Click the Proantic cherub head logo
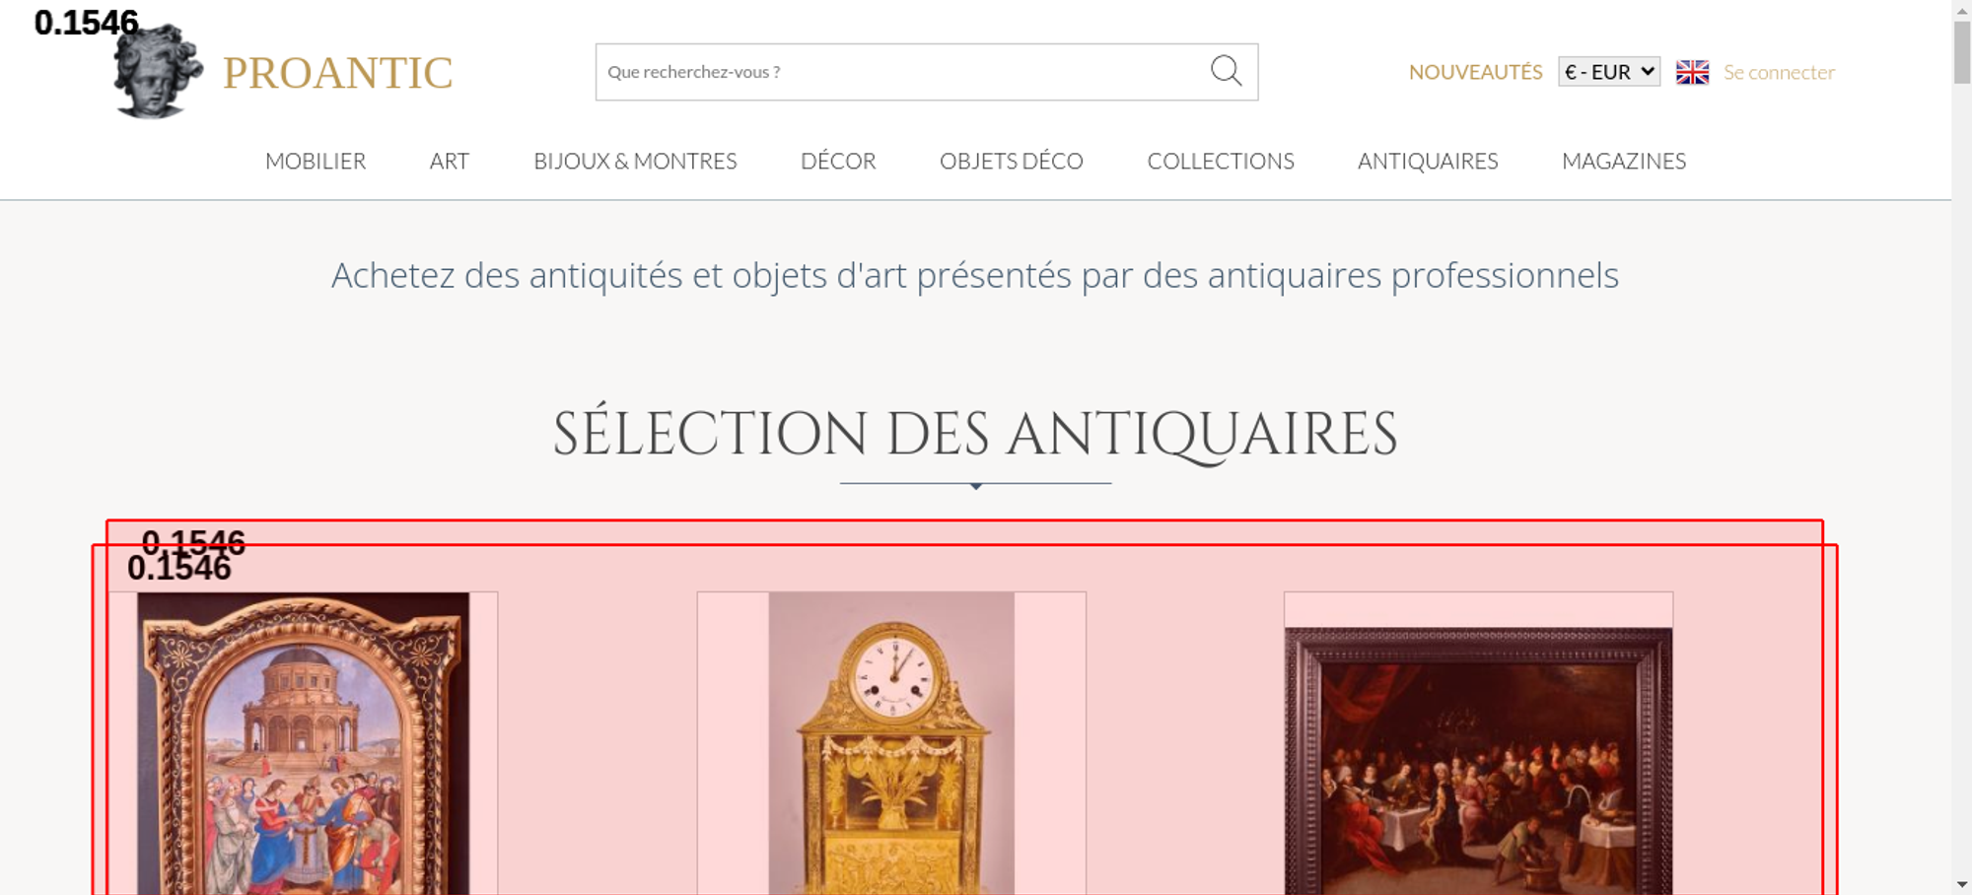The height and width of the screenshot is (895, 1972). click(x=158, y=71)
